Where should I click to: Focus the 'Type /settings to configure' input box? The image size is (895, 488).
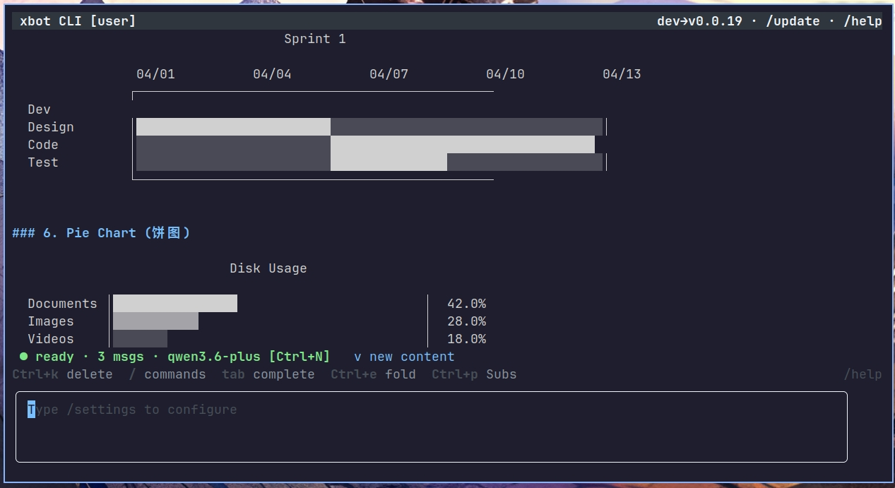click(x=431, y=427)
